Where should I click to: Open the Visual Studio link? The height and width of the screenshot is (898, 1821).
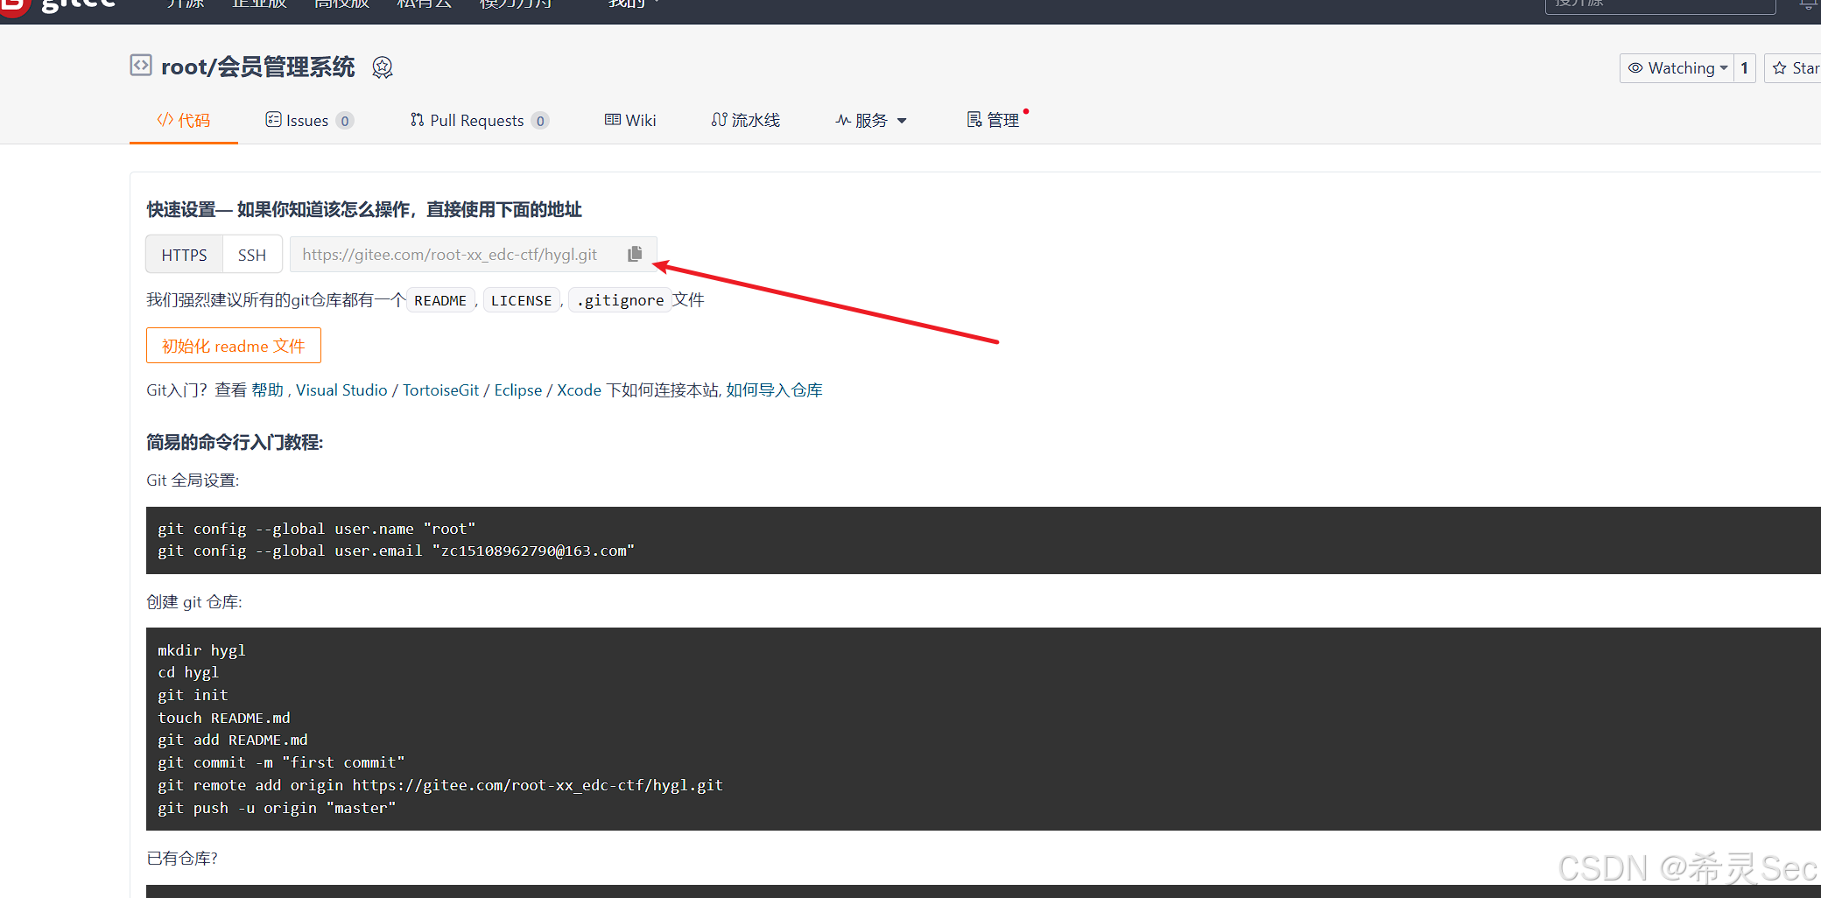[341, 389]
